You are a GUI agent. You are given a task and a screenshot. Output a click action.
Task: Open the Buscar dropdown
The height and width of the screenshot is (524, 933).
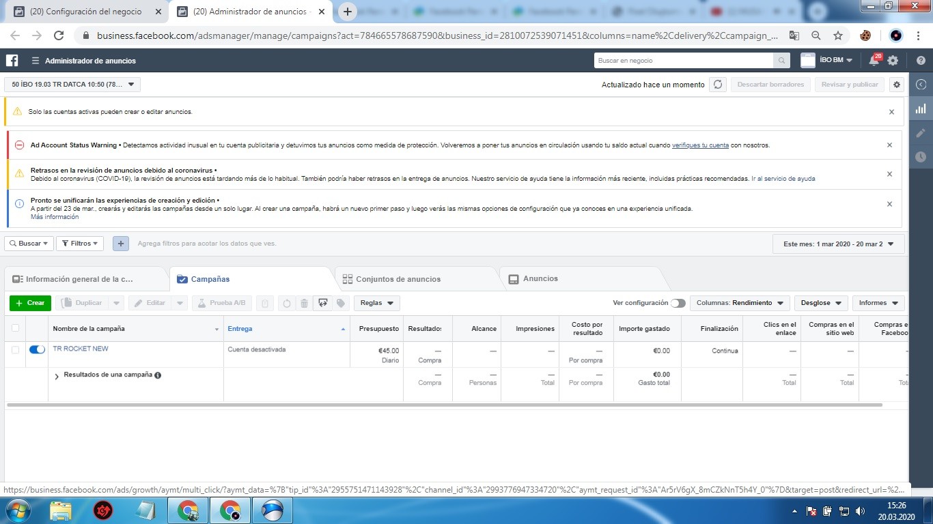[29, 244]
